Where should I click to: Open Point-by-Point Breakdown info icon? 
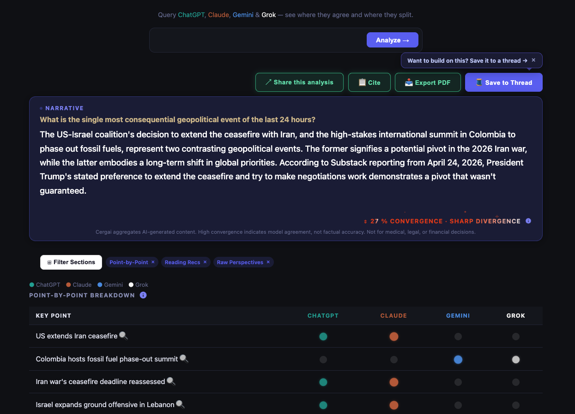click(x=143, y=295)
